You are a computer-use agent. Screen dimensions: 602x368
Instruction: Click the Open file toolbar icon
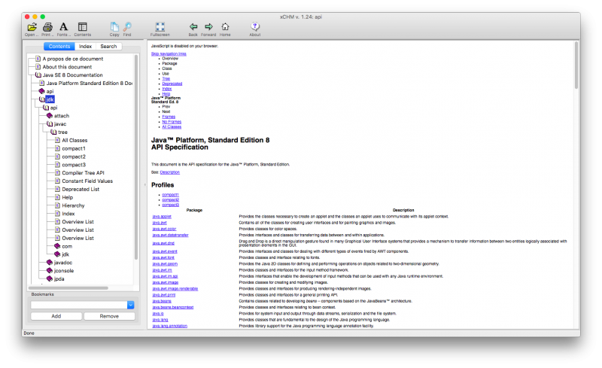(x=31, y=27)
